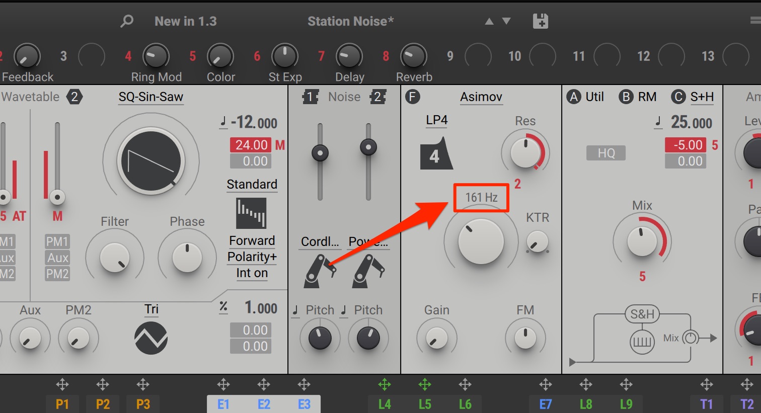Toggle Int on setting
Image resolution: width=761 pixels, height=413 pixels.
pyautogui.click(x=252, y=273)
